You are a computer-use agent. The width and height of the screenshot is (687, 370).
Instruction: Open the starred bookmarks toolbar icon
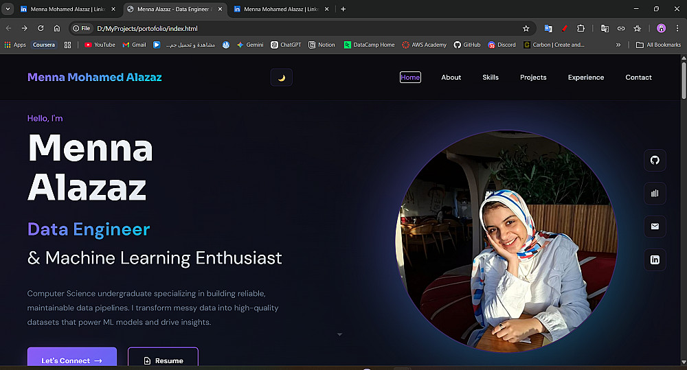click(637, 28)
